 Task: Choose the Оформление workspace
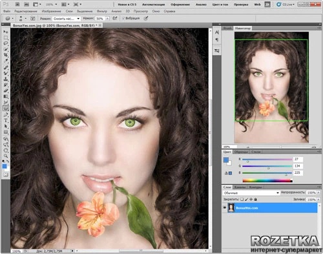(180, 5)
